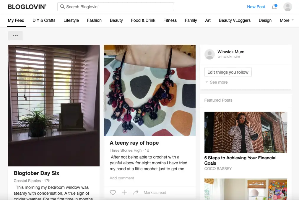This screenshot has height=200, width=299.
Task: Click the Bloglovin' logo
Action: 27,6
